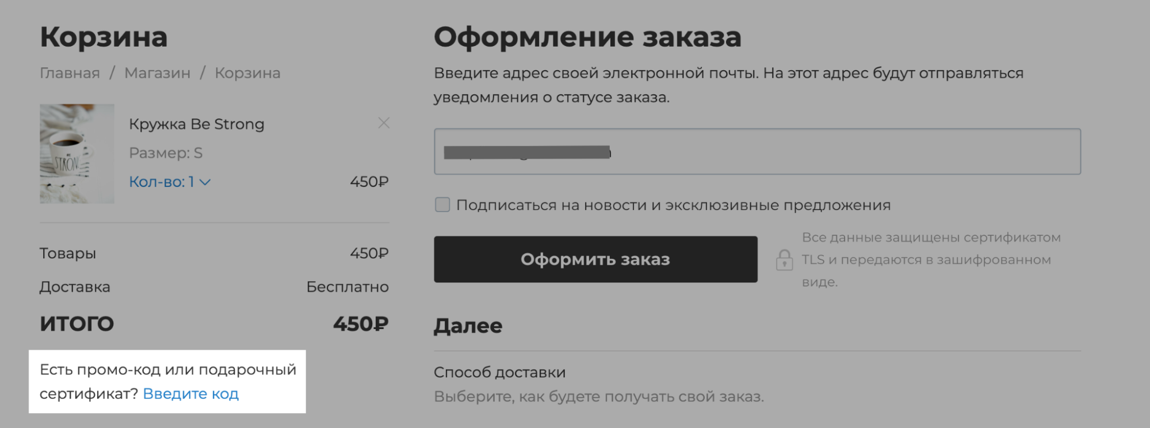Go to Главная in the breadcrumbs
Screen dimensions: 1150x428
tap(70, 73)
